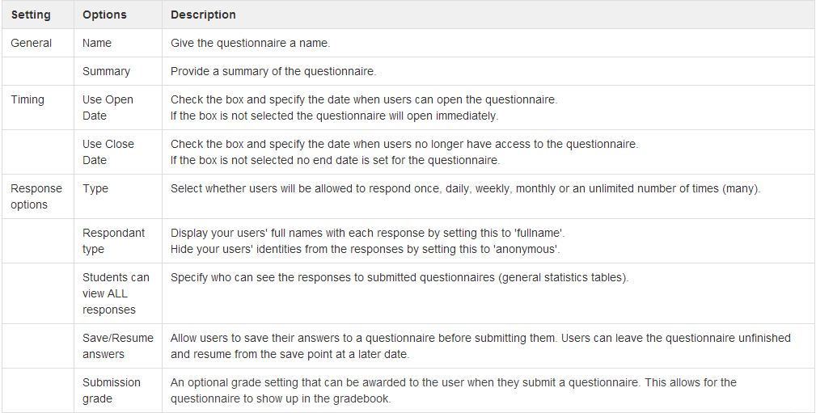Image resolution: width=816 pixels, height=413 pixels.
Task: Select 'Provide a summary of the questionnaire' text
Action: (273, 71)
